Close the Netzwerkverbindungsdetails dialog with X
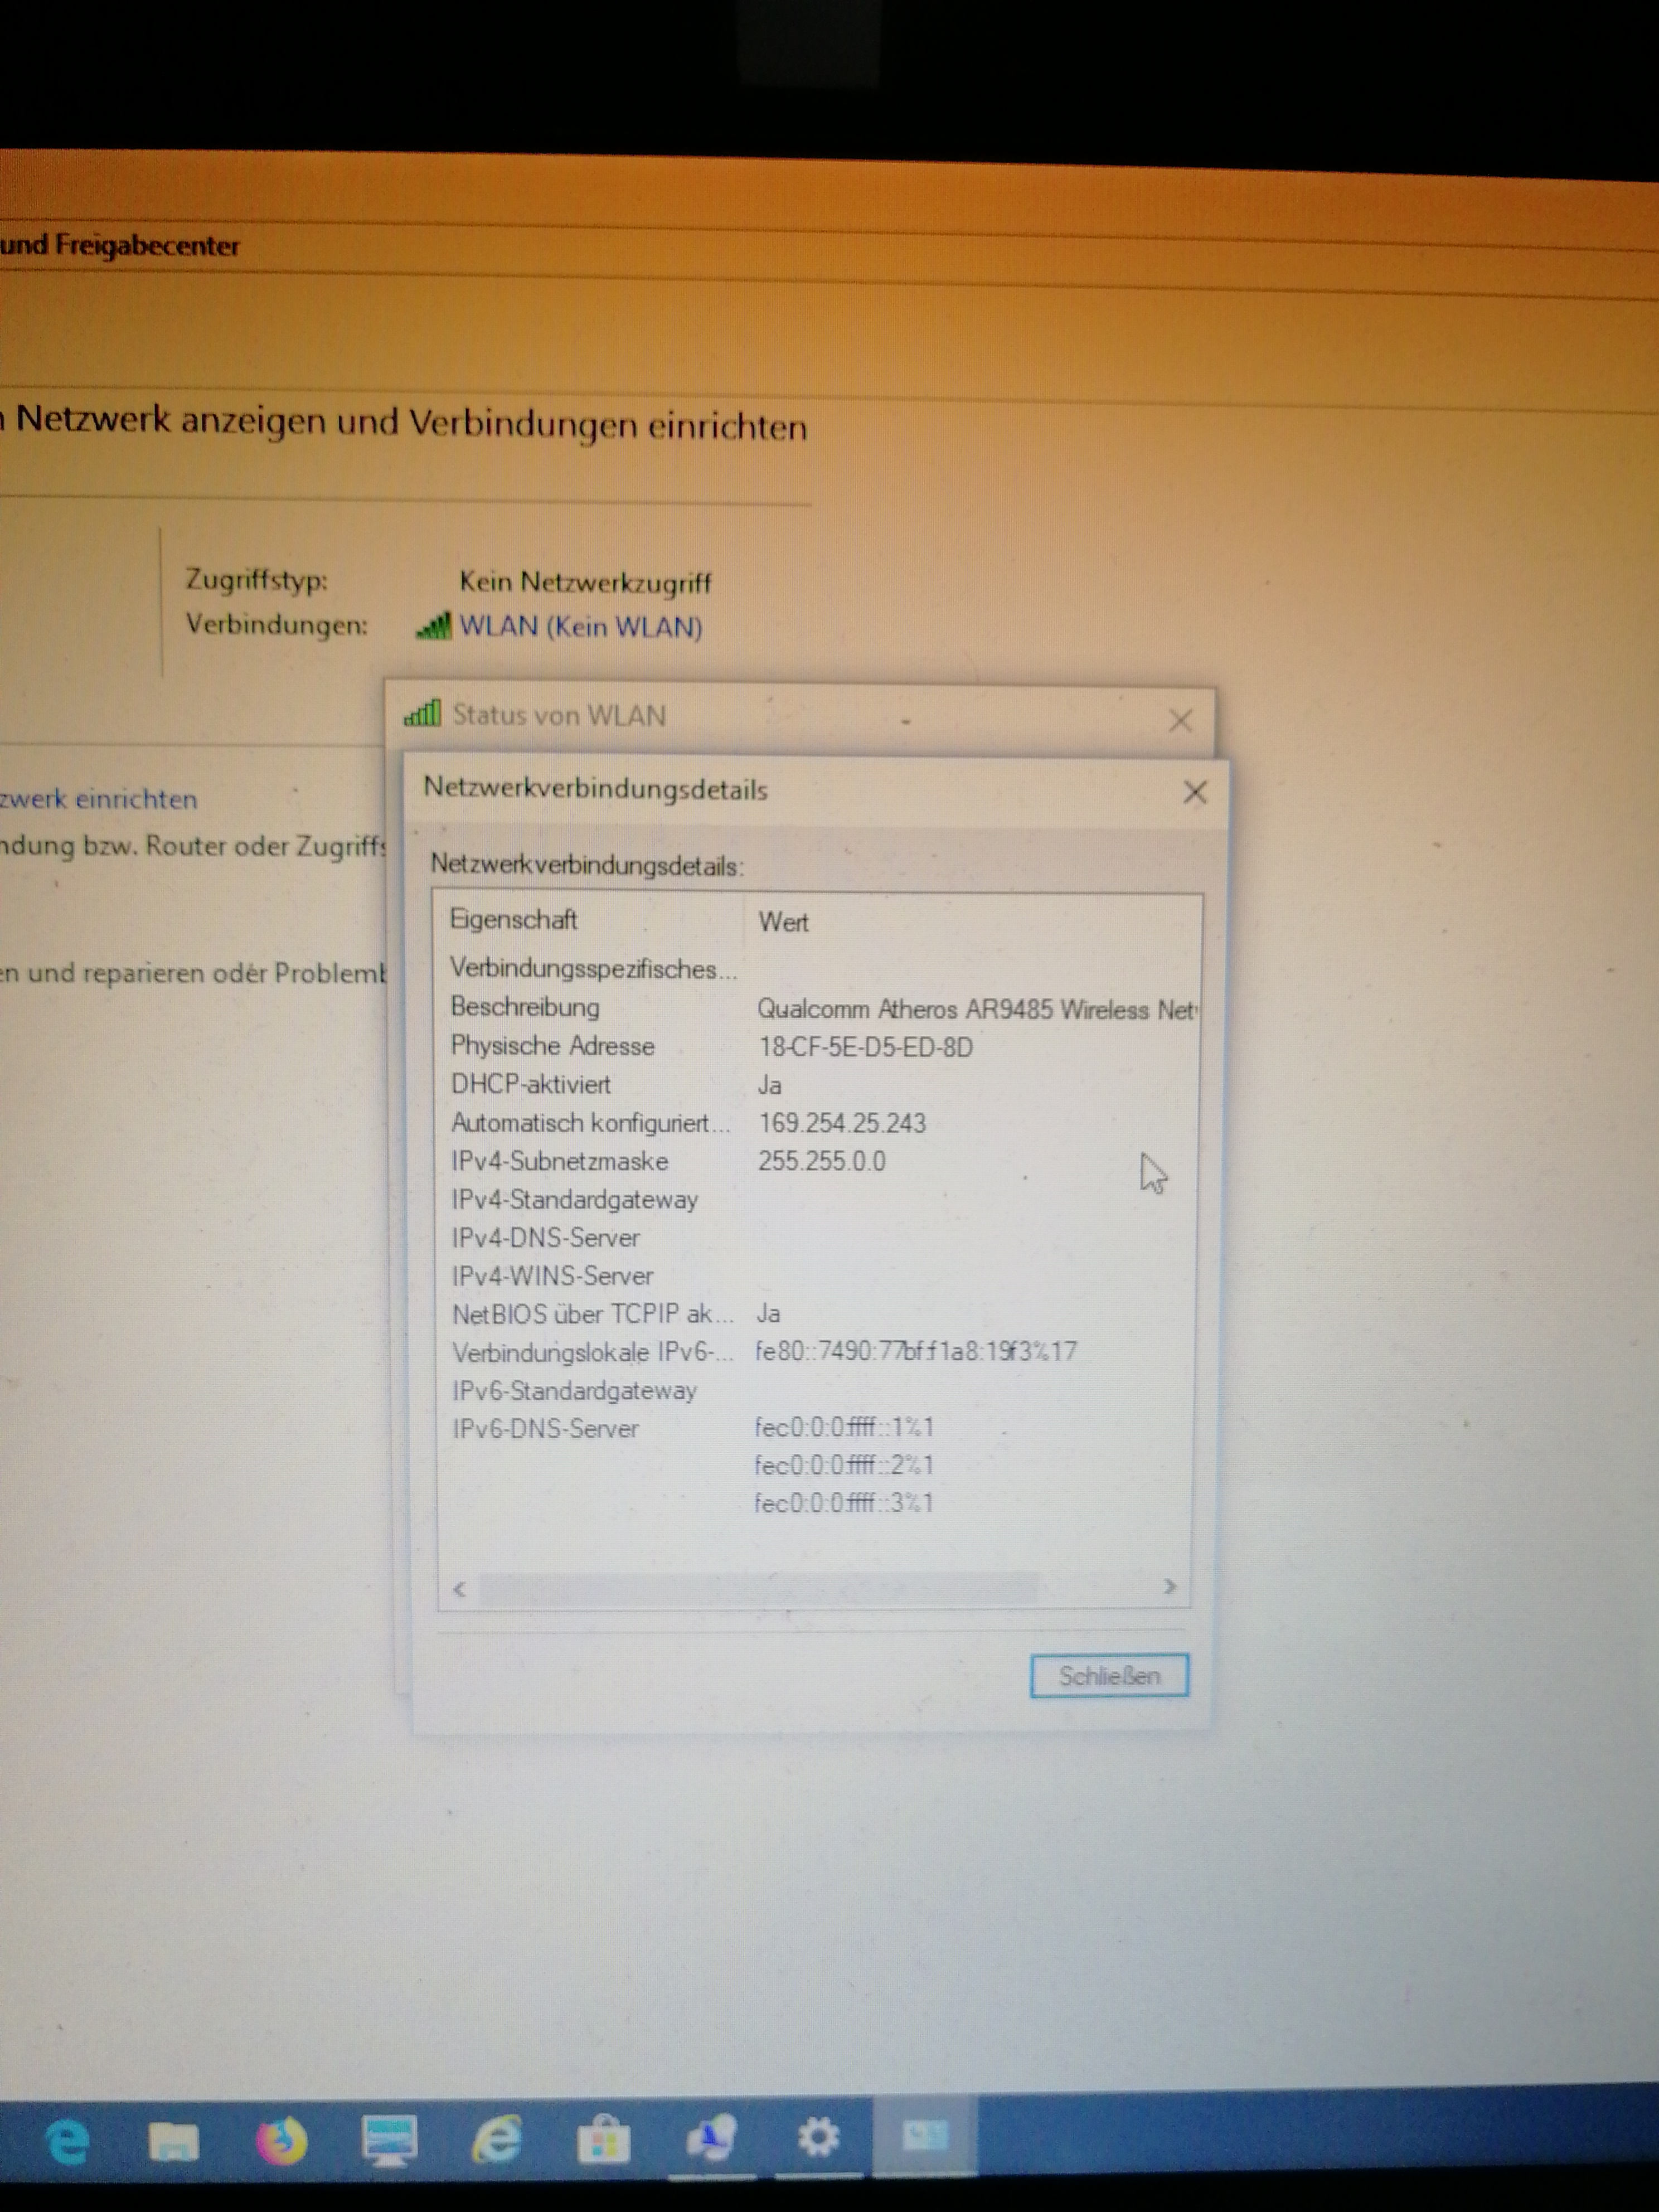 click(1194, 793)
